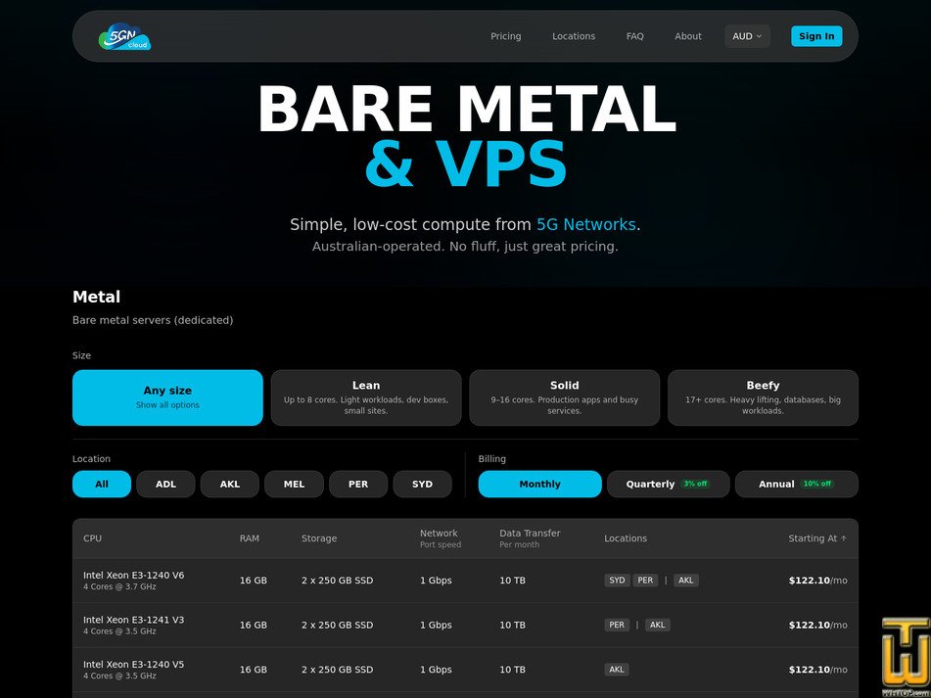Click the PER tag in E3-1240 V6 row

(645, 581)
